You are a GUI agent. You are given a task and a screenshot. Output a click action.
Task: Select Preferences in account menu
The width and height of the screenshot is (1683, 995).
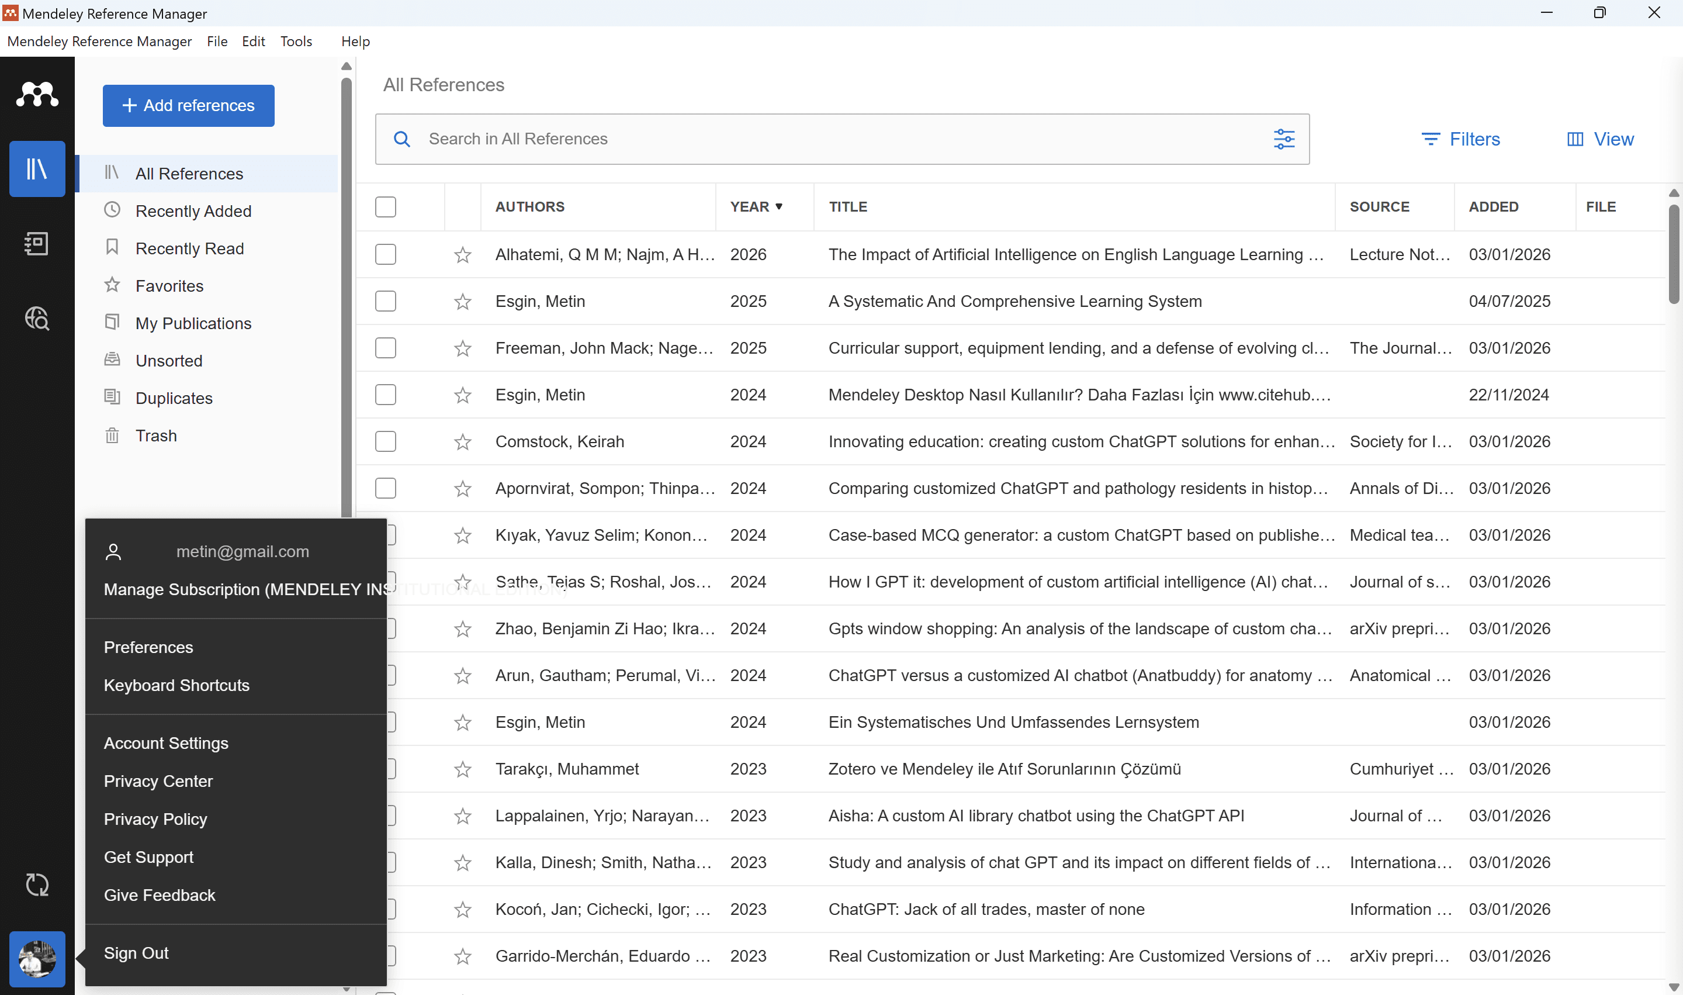(148, 647)
